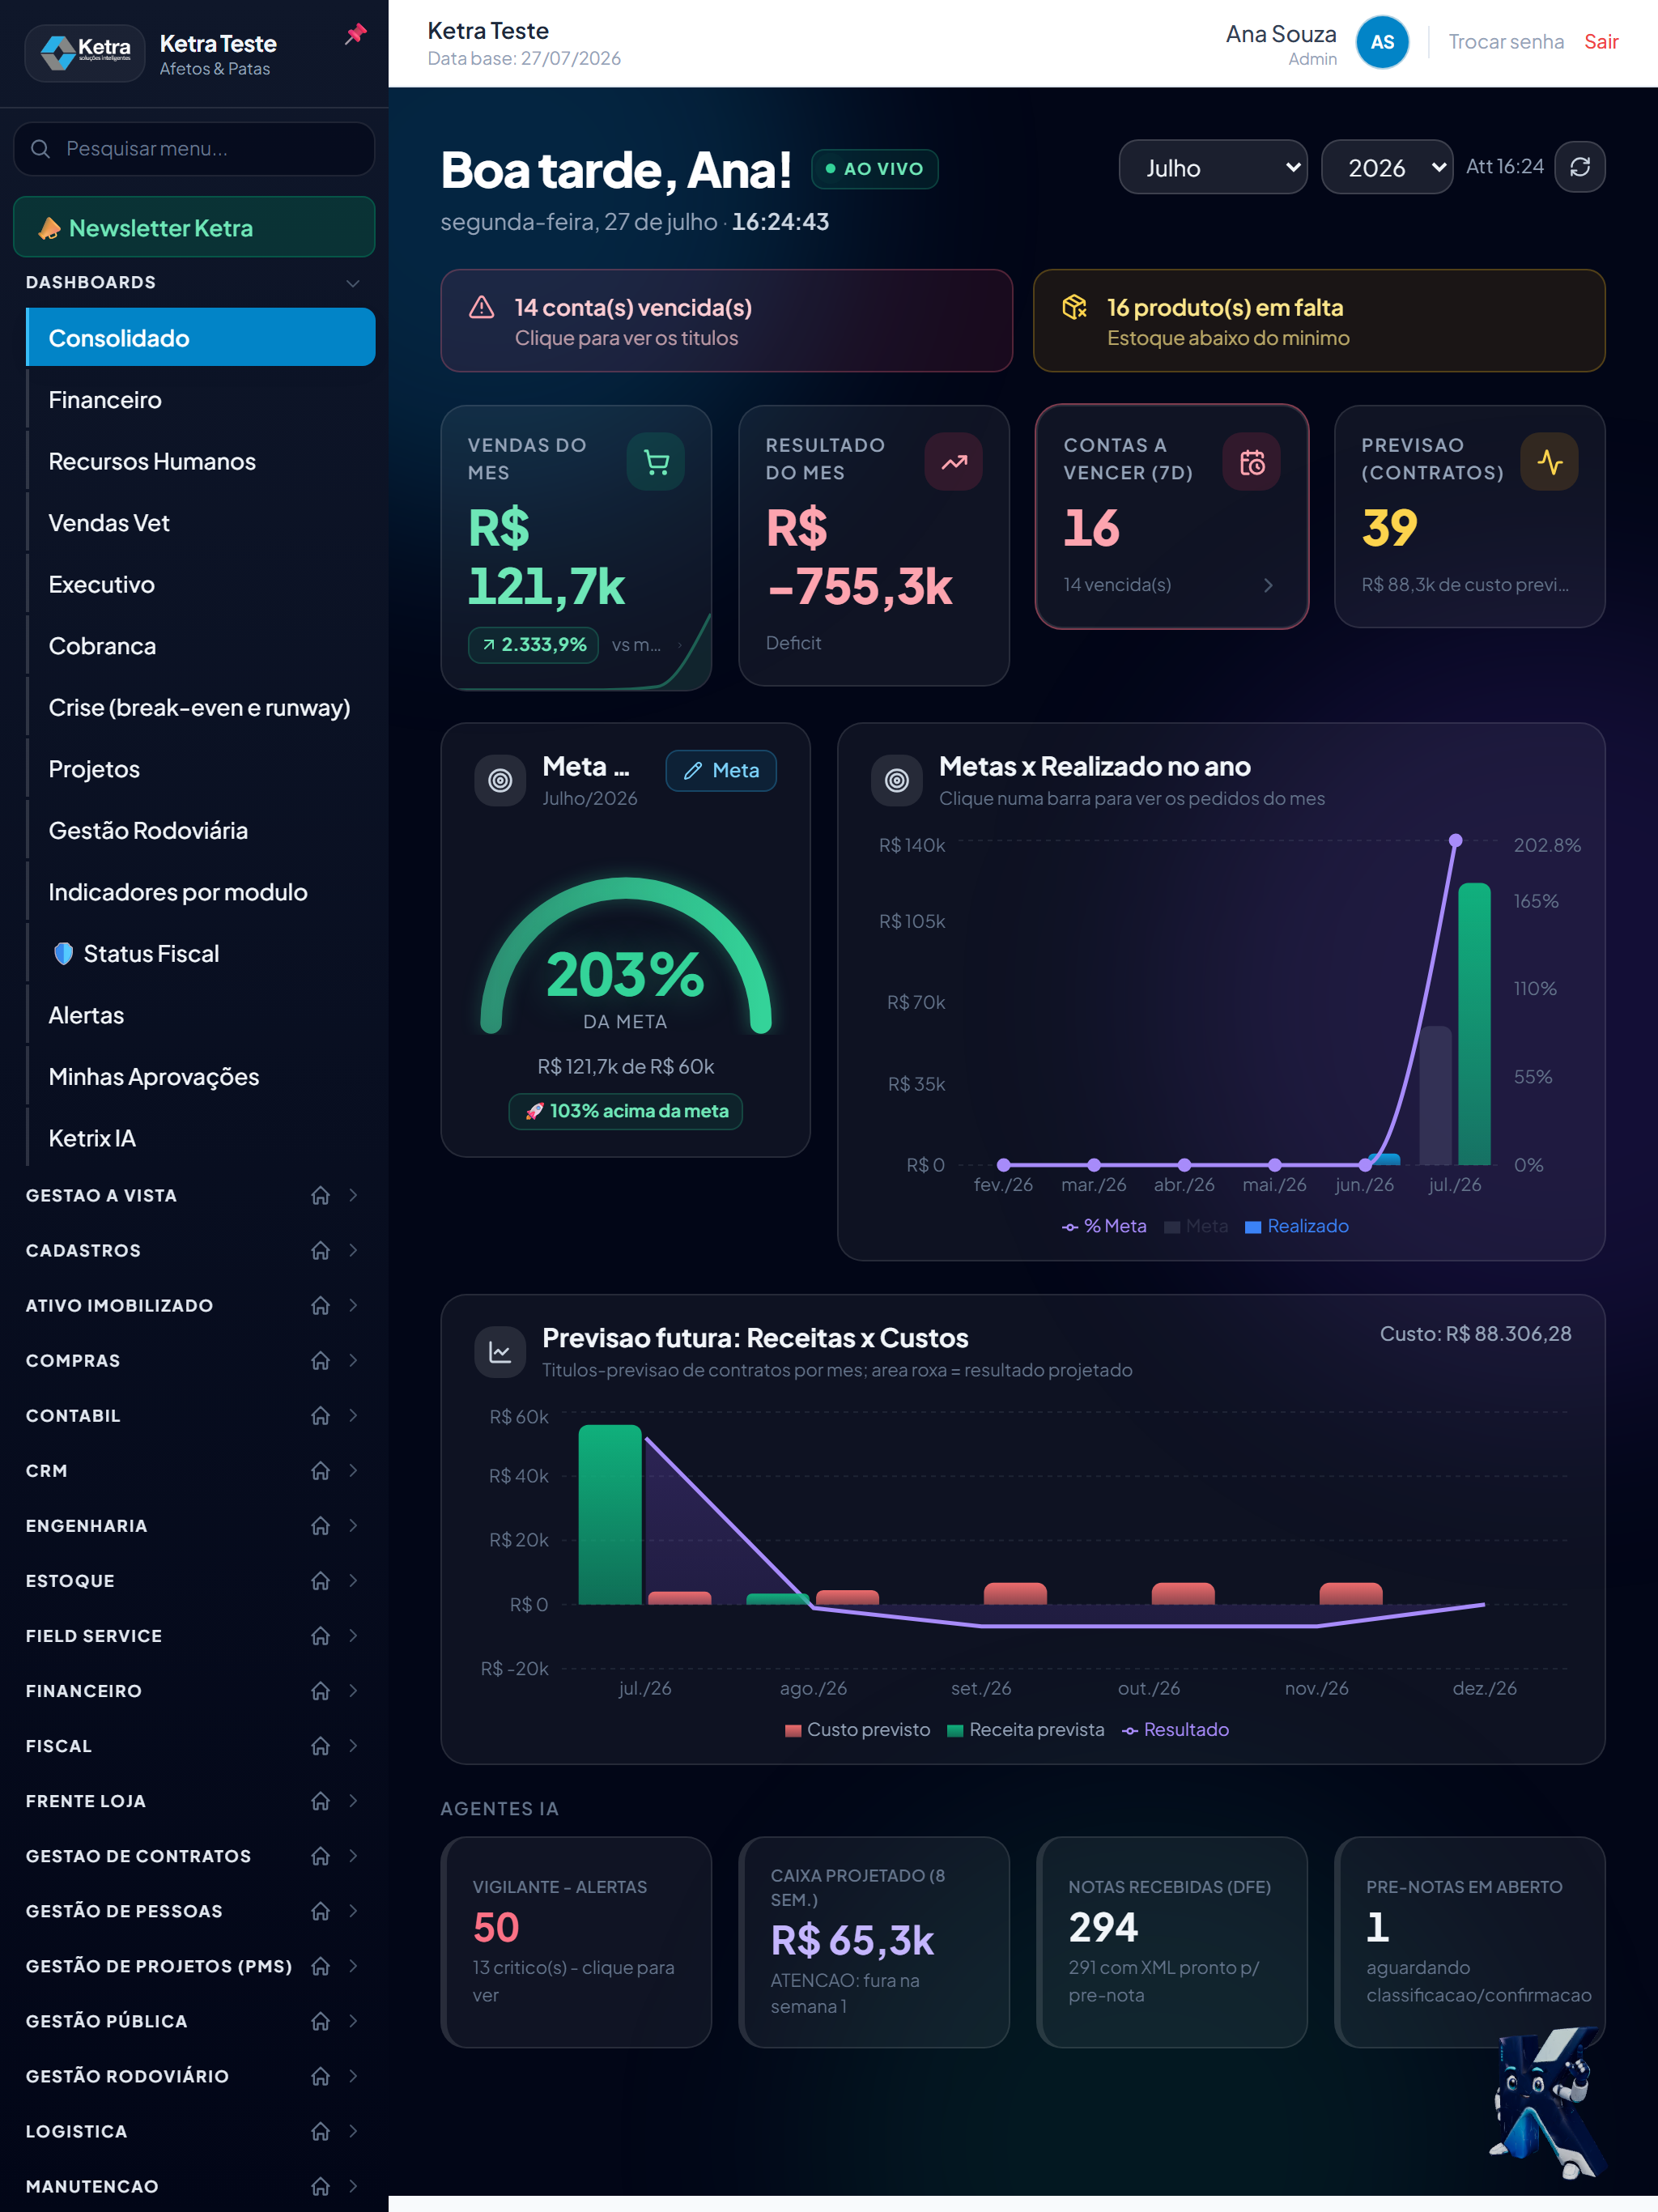Toggle the % Meta legend series
1658x2212 pixels.
coord(1104,1226)
